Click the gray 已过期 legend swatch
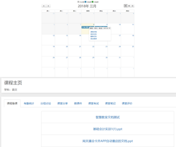176x147 pixels. point(78,2)
